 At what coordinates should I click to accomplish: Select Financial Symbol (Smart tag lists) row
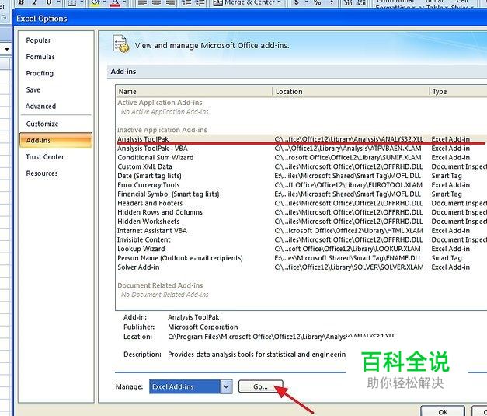(x=301, y=194)
